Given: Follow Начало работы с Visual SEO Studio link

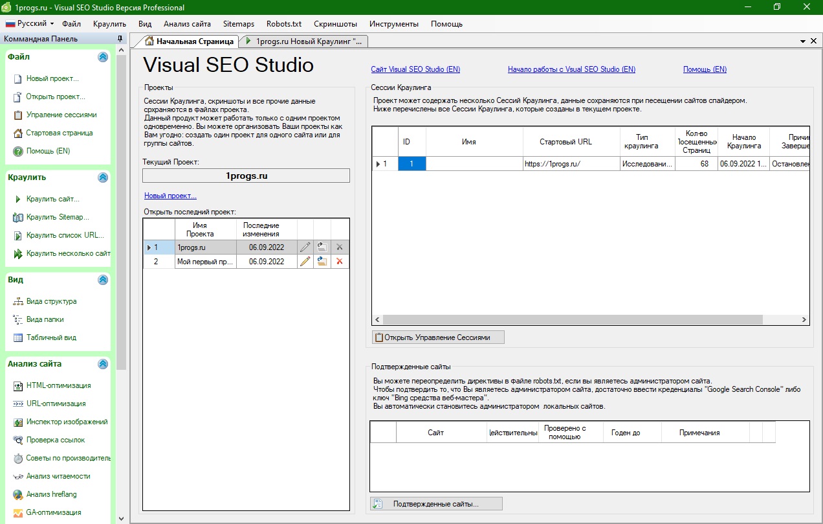Looking at the screenshot, I should point(571,69).
